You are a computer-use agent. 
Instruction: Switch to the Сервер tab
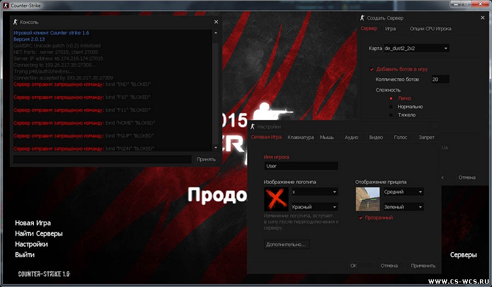click(368, 28)
